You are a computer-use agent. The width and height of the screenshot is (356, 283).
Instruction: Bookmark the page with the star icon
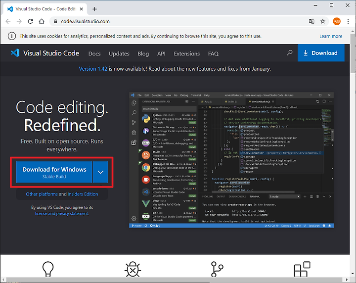pyautogui.click(x=322, y=21)
